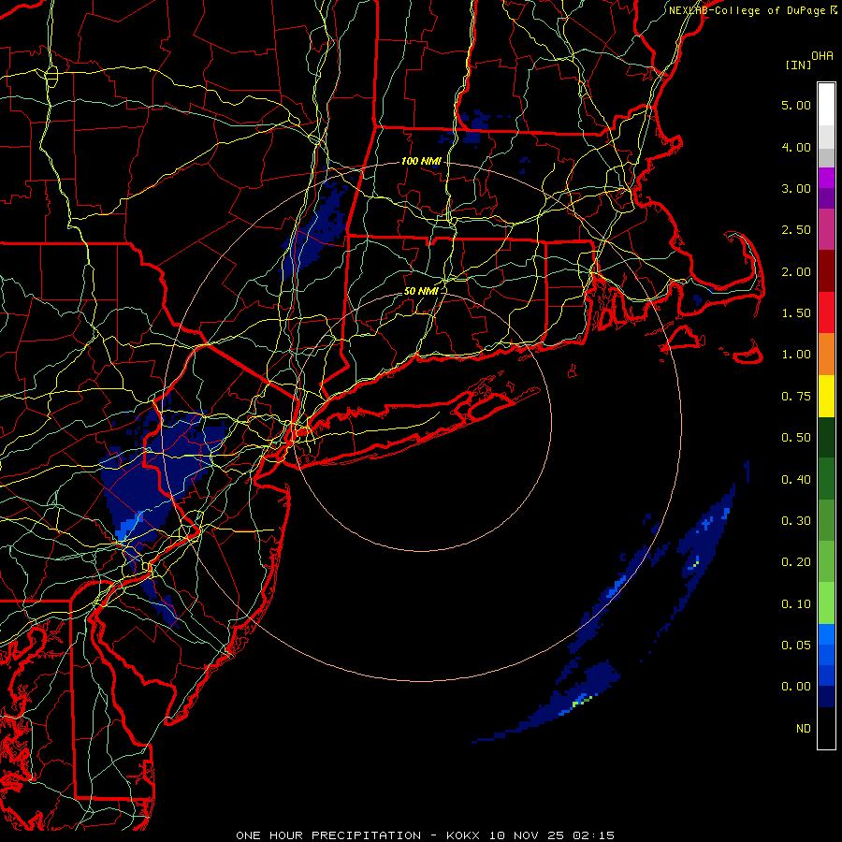The width and height of the screenshot is (842, 842).
Task: Select the 0.30 legend value
Action: pyautogui.click(x=796, y=521)
